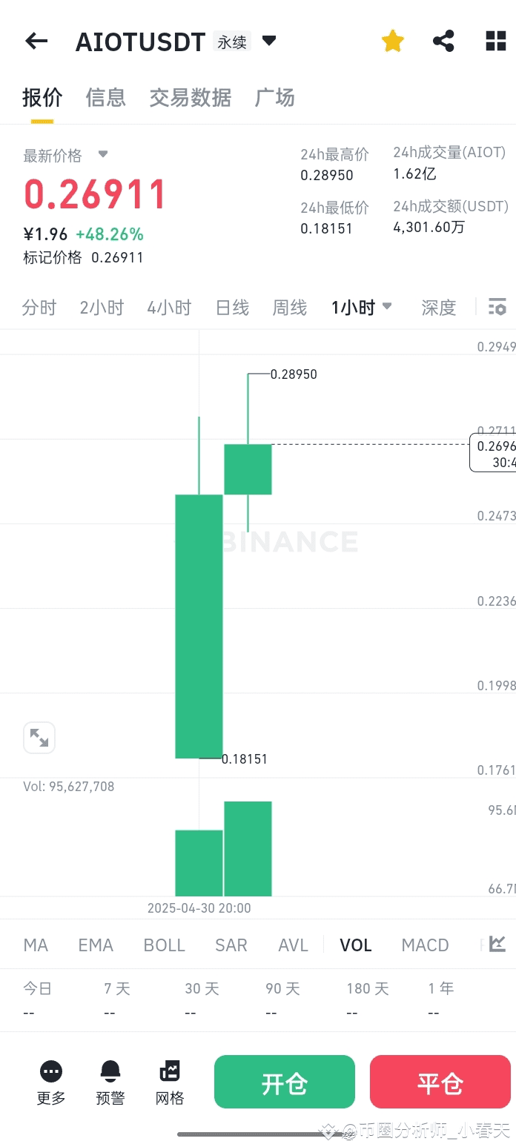Select the 日线 timeframe

pyautogui.click(x=232, y=308)
